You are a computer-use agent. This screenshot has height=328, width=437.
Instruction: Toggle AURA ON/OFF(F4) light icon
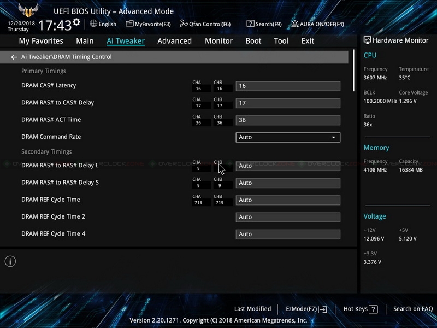click(x=295, y=24)
